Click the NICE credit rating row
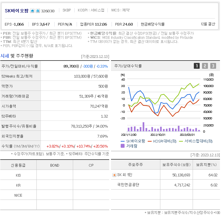Screen dimensions: 222x216 [55, 195]
